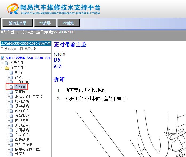This screenshot has height=157, width=186.
Task: Click the 术语表 page icon
Action: click(x=11, y=154)
